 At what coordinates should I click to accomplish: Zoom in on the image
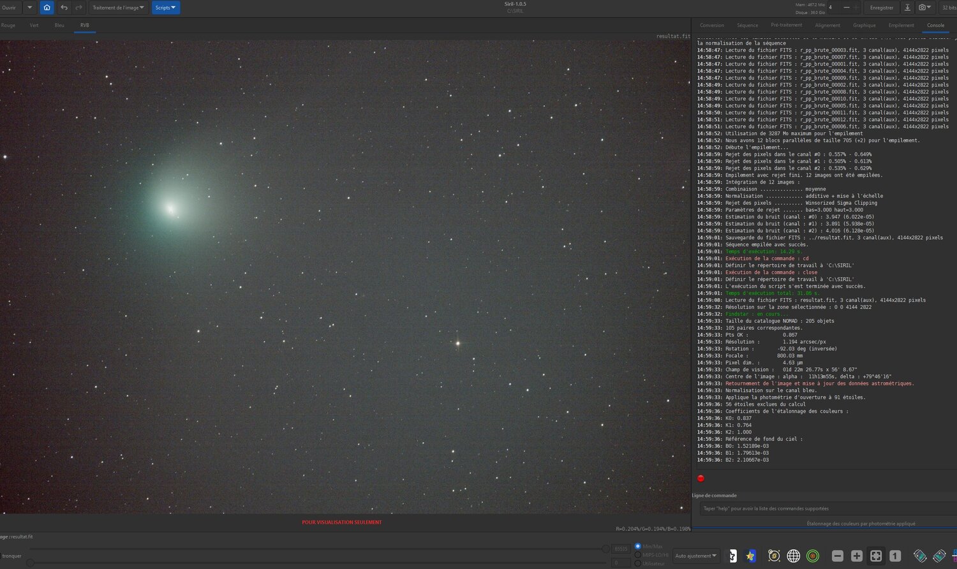click(x=857, y=556)
